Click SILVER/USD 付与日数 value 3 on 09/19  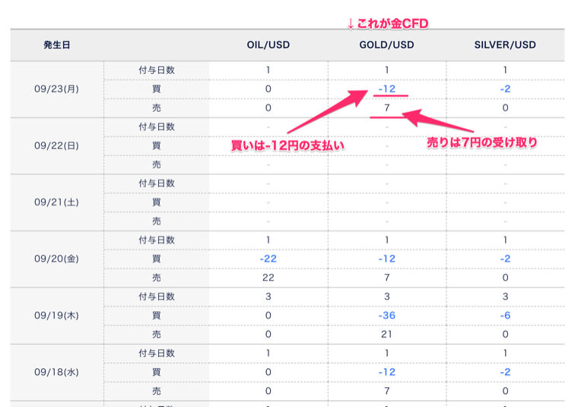pyautogui.click(x=505, y=297)
